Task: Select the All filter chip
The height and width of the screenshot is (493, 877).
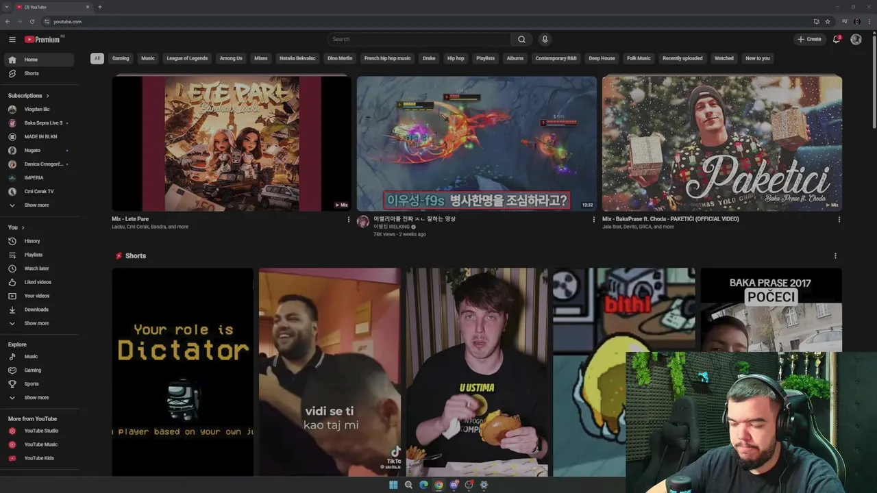Action: point(97,58)
